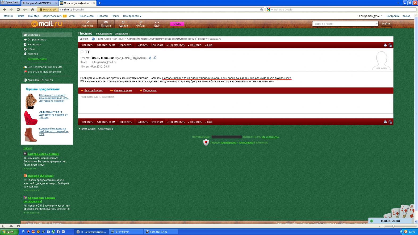Screen dimensions: 418x235
Task: Open the Почта portal link
Action: [x=20, y=16]
